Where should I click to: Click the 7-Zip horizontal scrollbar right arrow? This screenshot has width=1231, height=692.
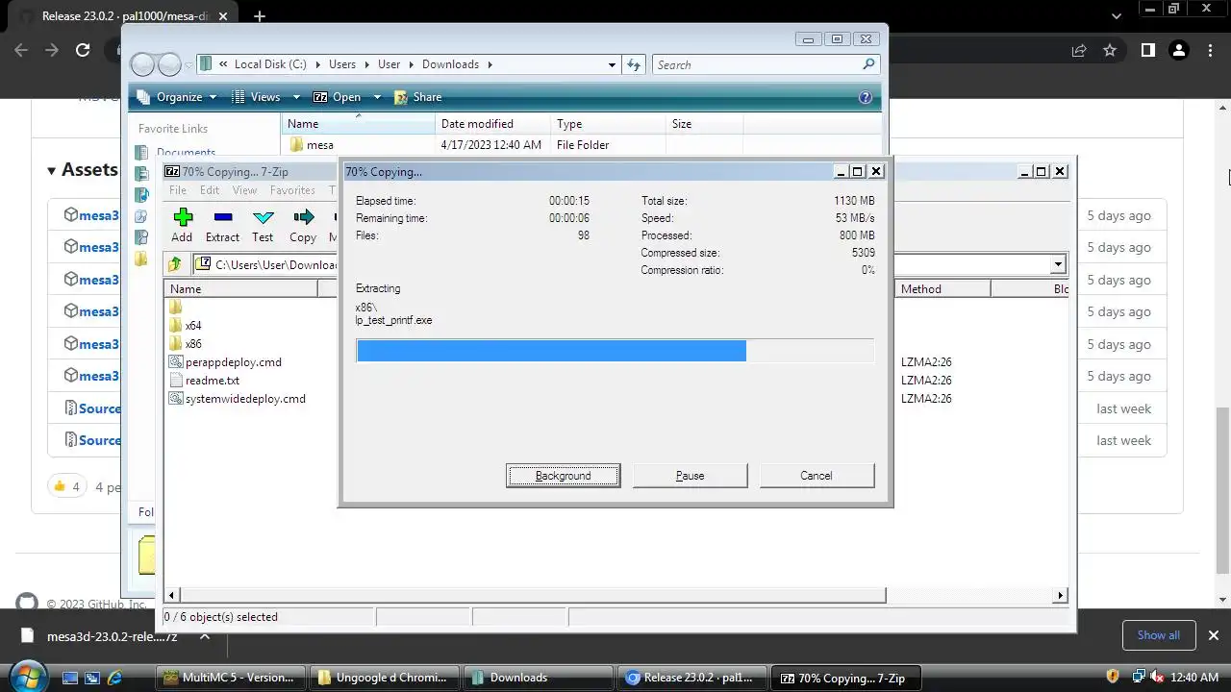[x=1061, y=596]
